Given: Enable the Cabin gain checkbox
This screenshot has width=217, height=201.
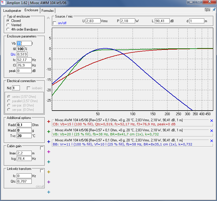Looking at the screenshot, I should (x=42, y=148).
